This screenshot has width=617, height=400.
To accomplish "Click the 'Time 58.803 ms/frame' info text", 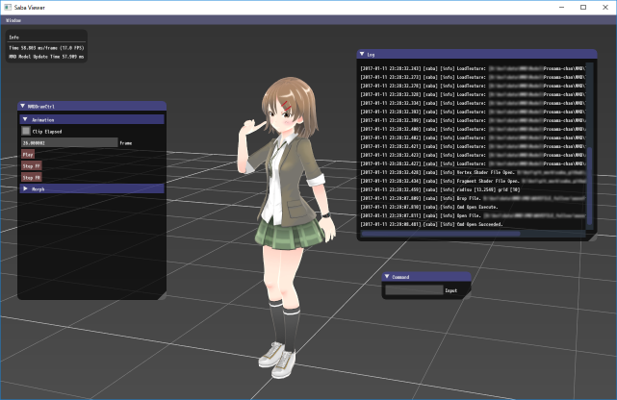I will [47, 48].
